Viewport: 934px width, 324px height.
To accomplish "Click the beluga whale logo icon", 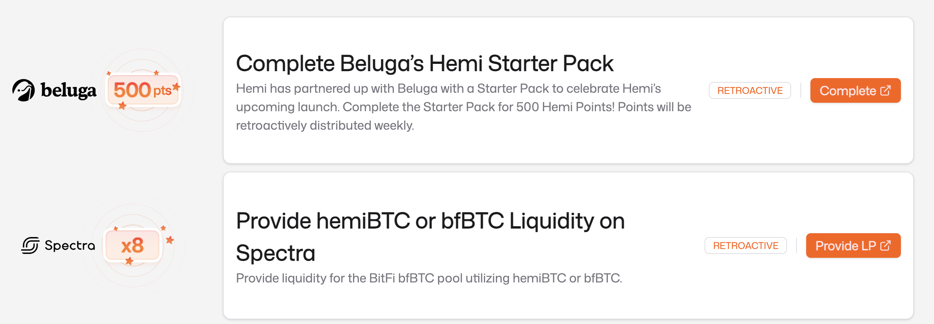I will (x=24, y=90).
